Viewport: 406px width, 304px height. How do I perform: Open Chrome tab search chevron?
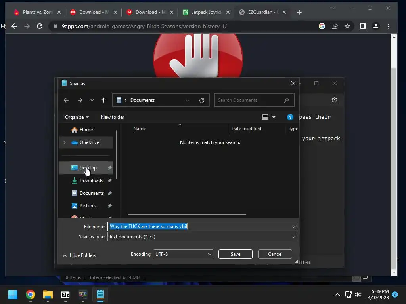333,8
